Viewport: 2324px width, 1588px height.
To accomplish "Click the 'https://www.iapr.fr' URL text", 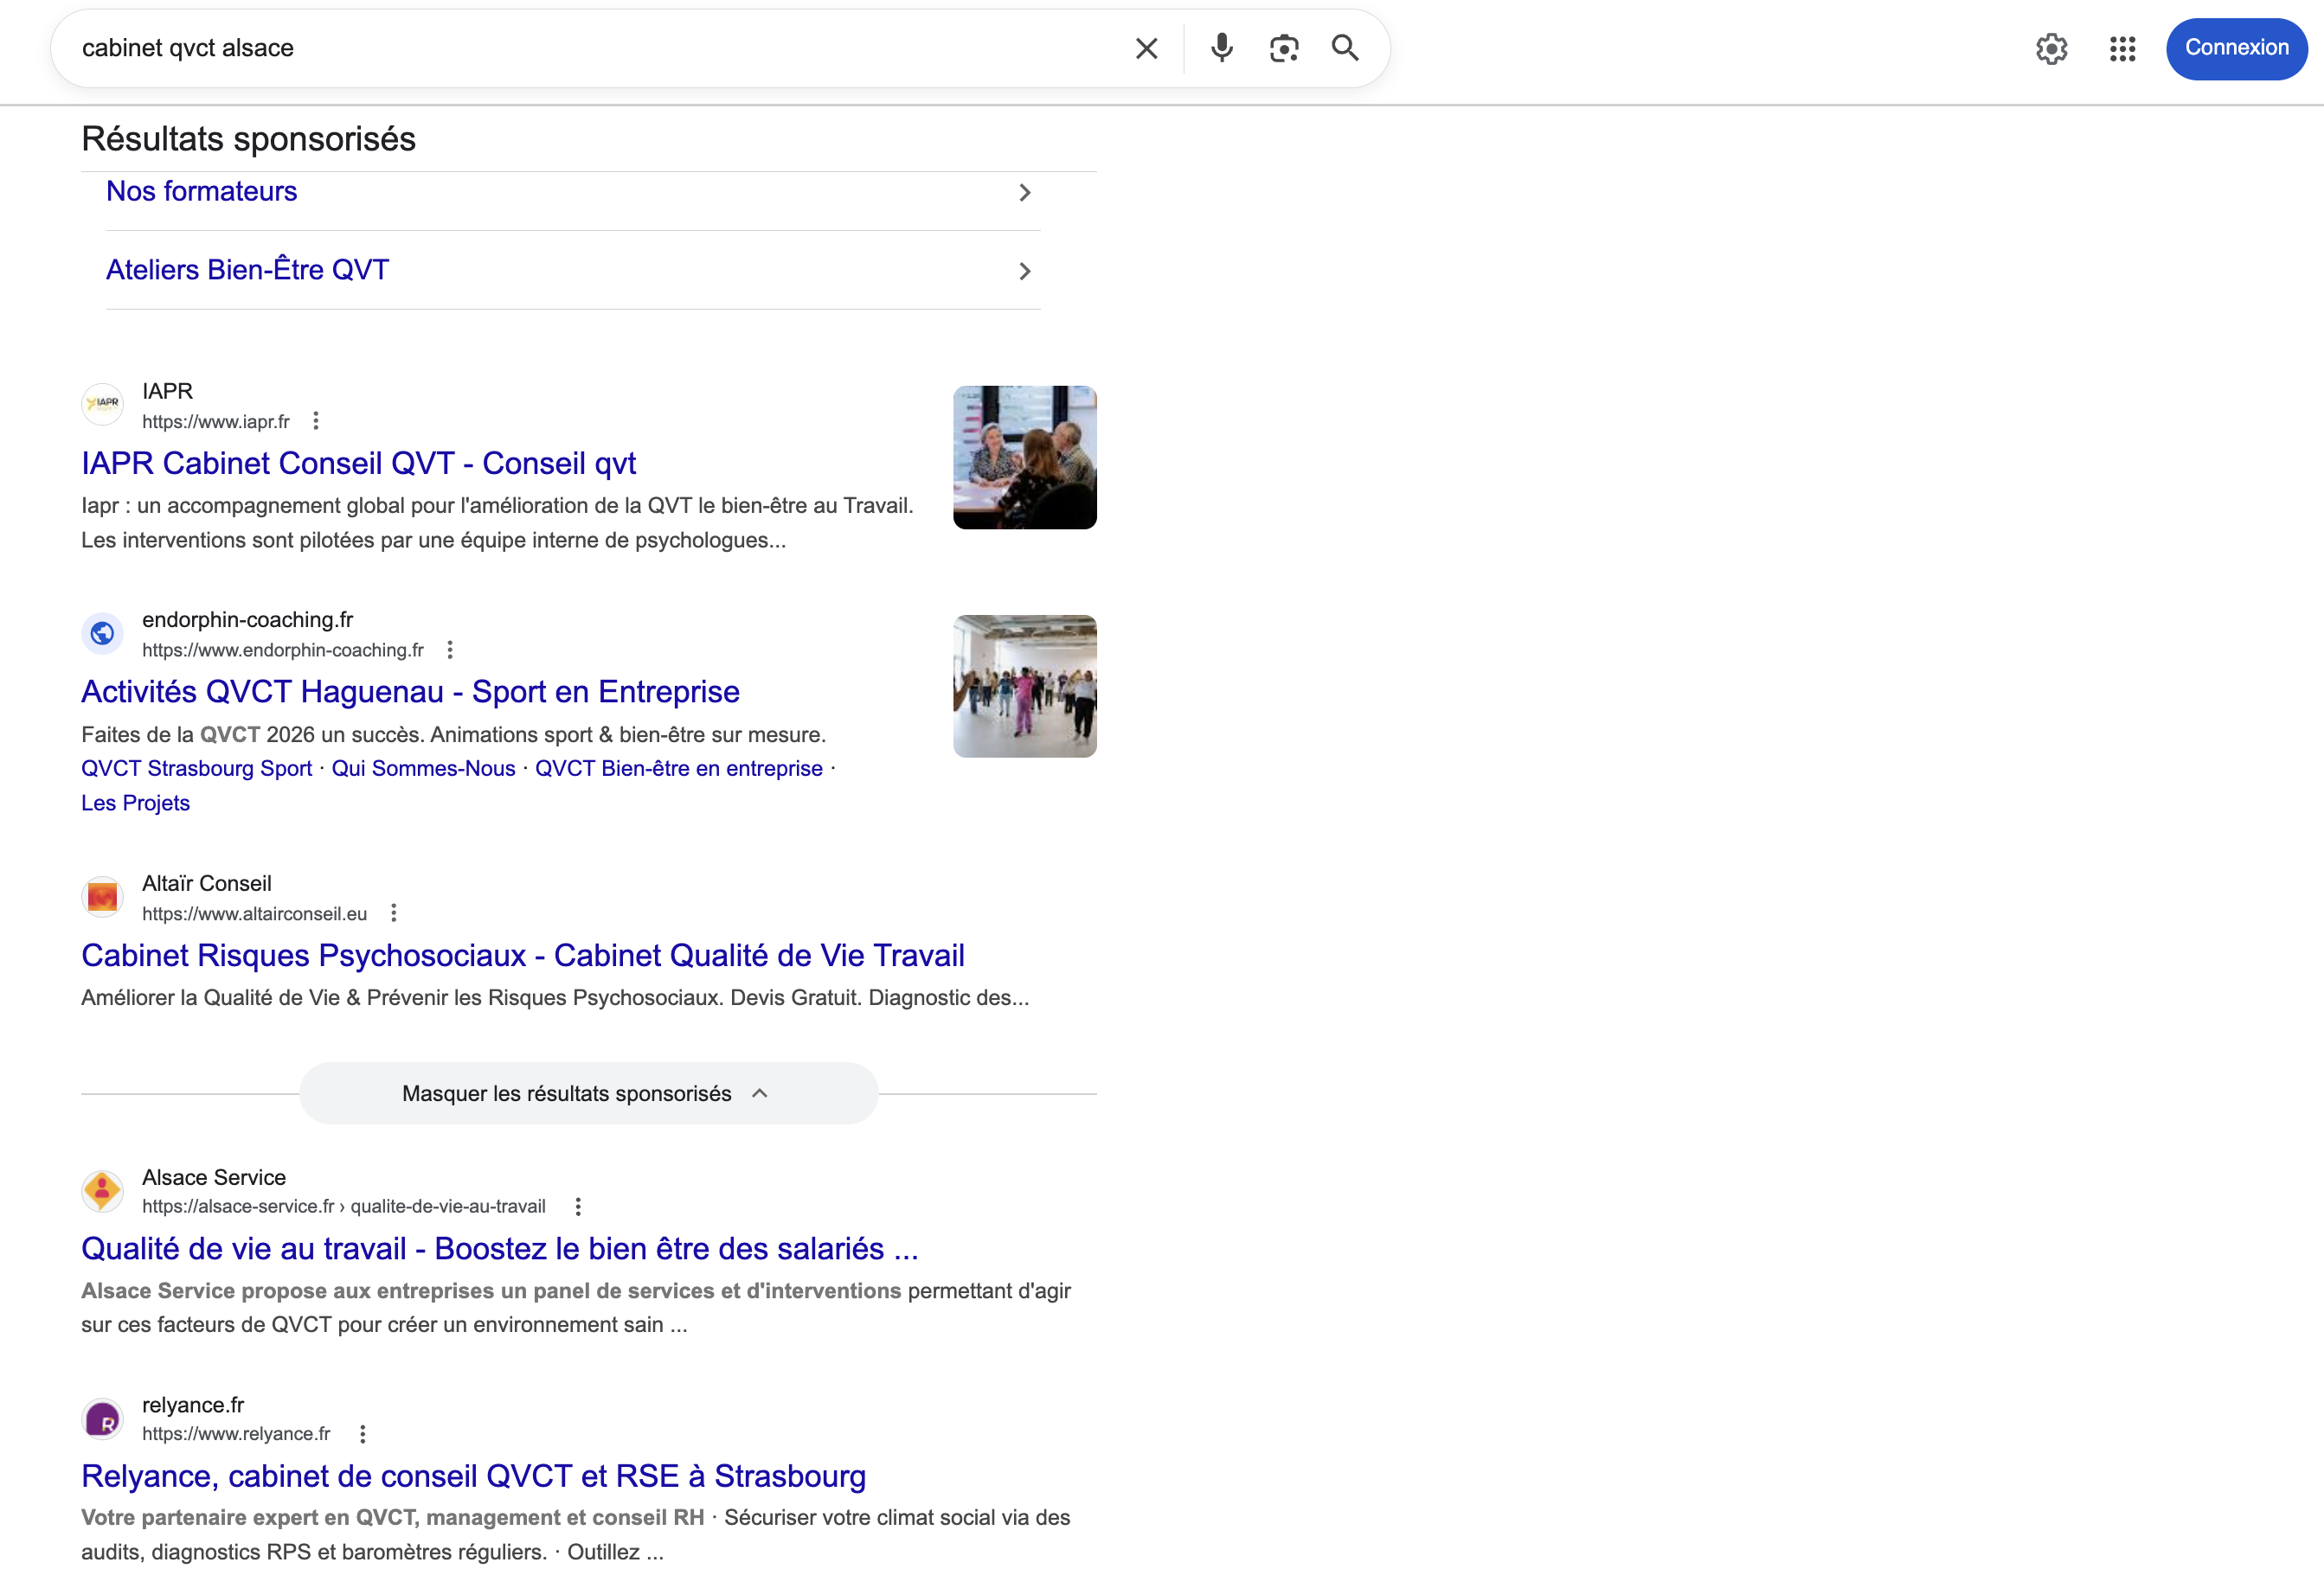I will point(216,422).
